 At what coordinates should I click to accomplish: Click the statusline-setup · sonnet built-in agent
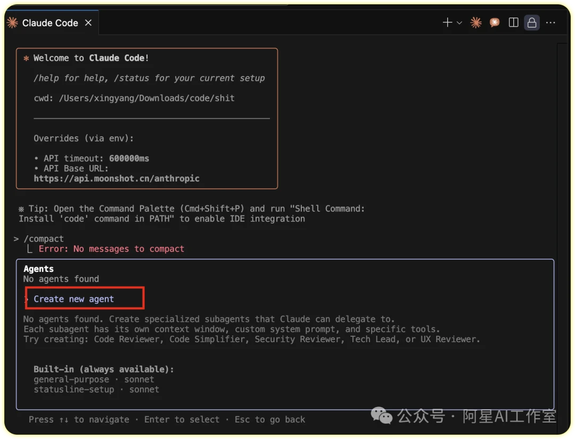[96, 389]
